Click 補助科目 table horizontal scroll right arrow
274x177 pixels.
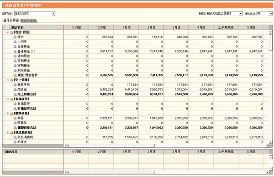point(267,172)
